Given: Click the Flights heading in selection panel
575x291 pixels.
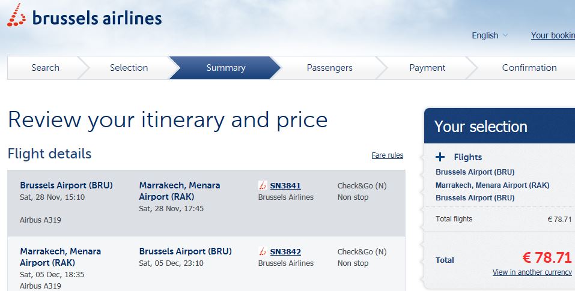Looking at the screenshot, I should click(468, 157).
